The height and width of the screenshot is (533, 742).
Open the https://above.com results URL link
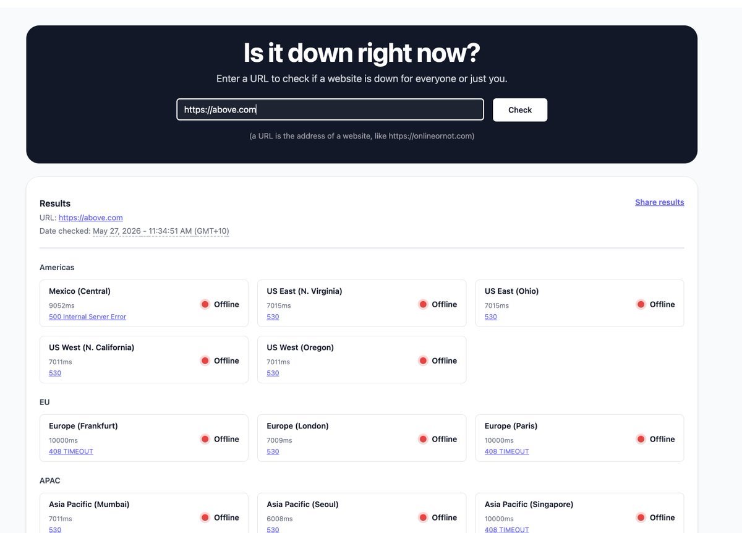[x=91, y=218]
